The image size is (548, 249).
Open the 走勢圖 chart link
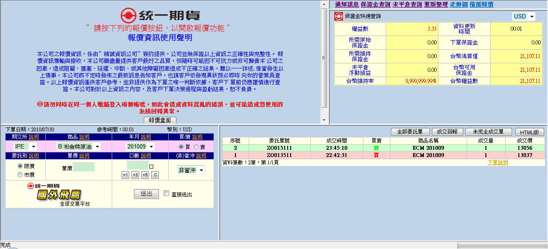459,4
